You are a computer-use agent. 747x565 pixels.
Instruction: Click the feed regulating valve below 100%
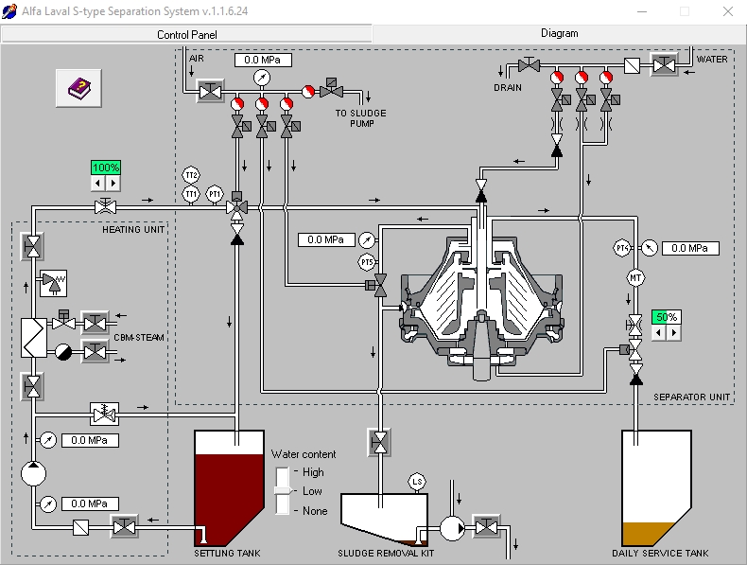[x=105, y=205]
